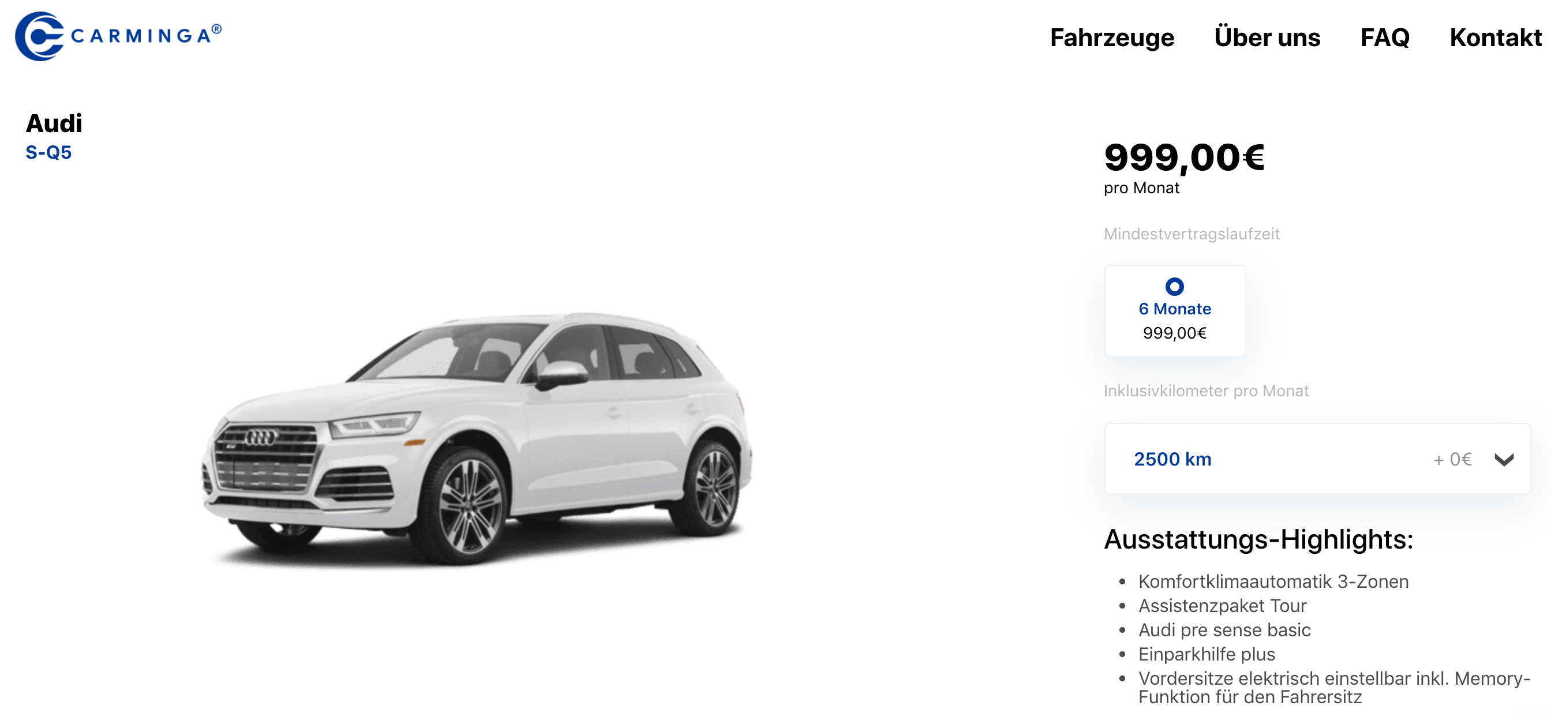The width and height of the screenshot is (1551, 713).
Task: Click the + 0€ surcharge in dropdown
Action: pos(1452,460)
